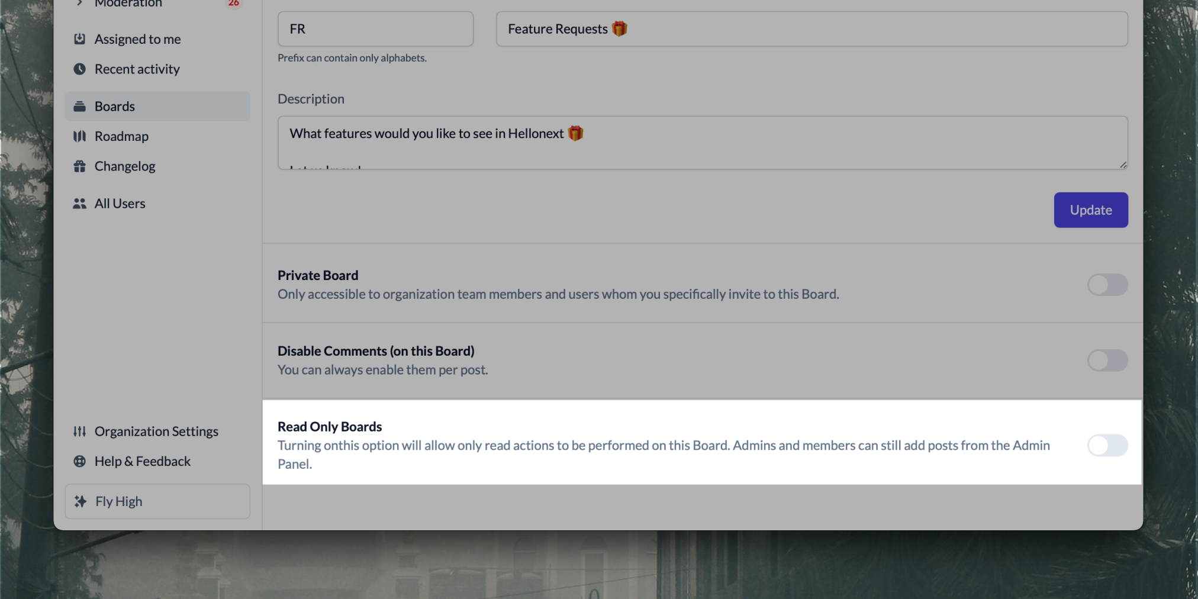Toggle Disable Comments on this Board
This screenshot has height=599, width=1198.
coord(1107,360)
